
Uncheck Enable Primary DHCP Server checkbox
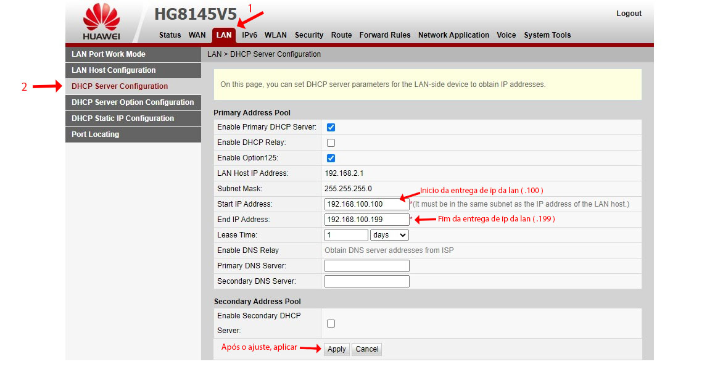331,127
